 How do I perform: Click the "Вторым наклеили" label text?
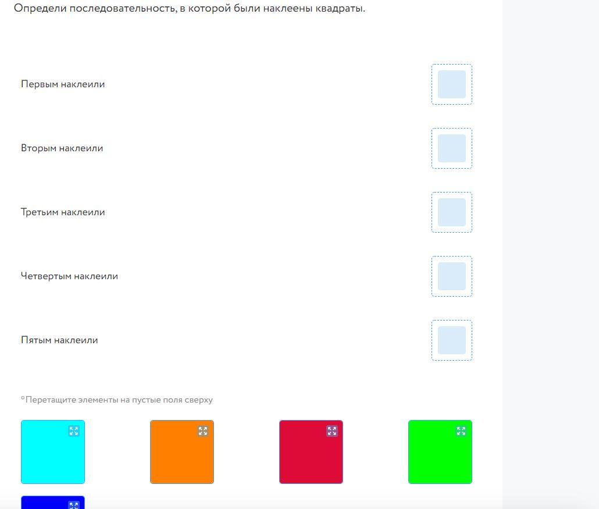pyautogui.click(x=62, y=148)
